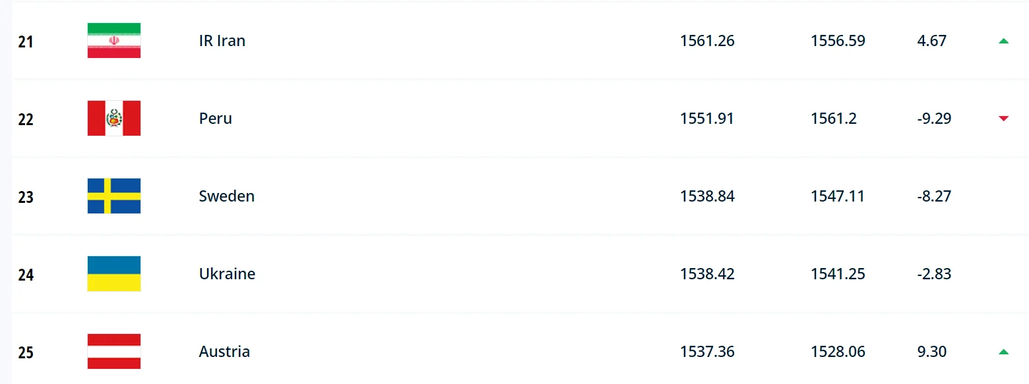Click Peru's previous points 1561.2
This screenshot has width=1029, height=384.
(834, 119)
